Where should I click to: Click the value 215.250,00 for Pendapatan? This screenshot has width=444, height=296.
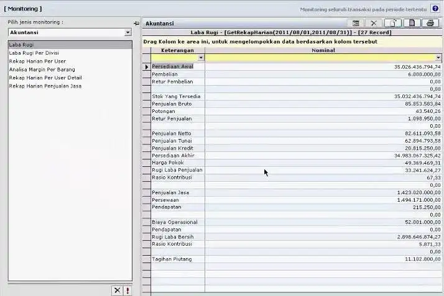click(427, 207)
